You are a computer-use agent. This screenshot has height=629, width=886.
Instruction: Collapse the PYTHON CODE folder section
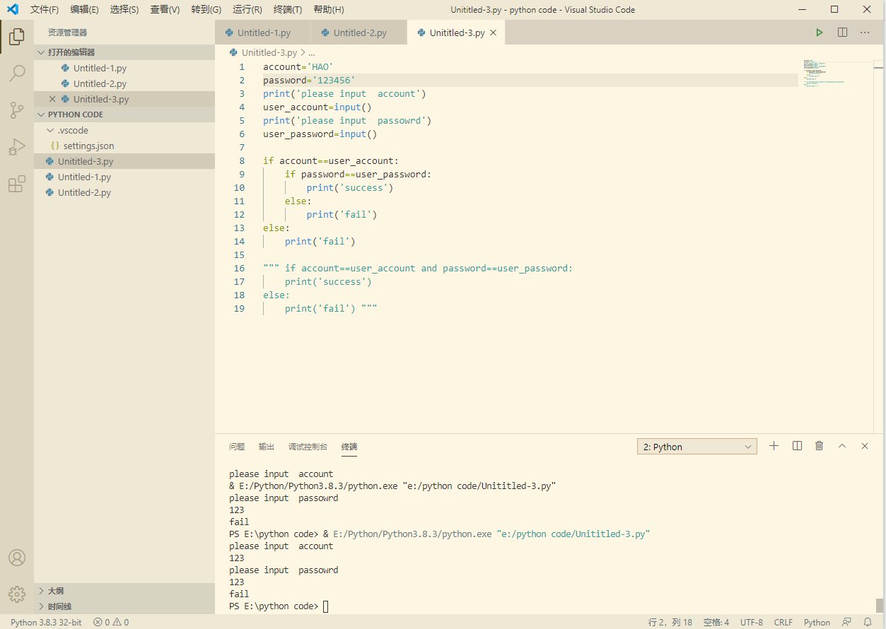[124, 114]
